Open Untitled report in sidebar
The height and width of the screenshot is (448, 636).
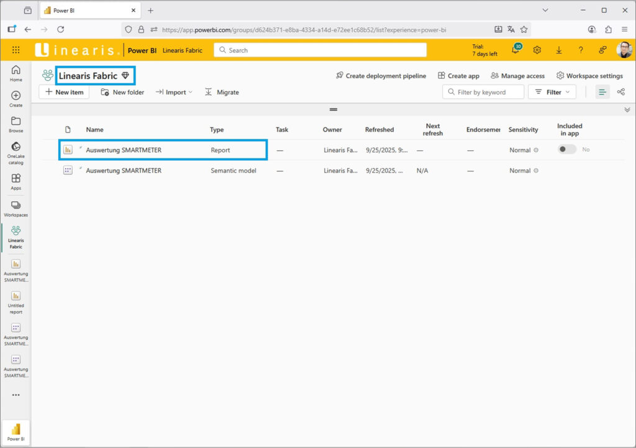16,303
